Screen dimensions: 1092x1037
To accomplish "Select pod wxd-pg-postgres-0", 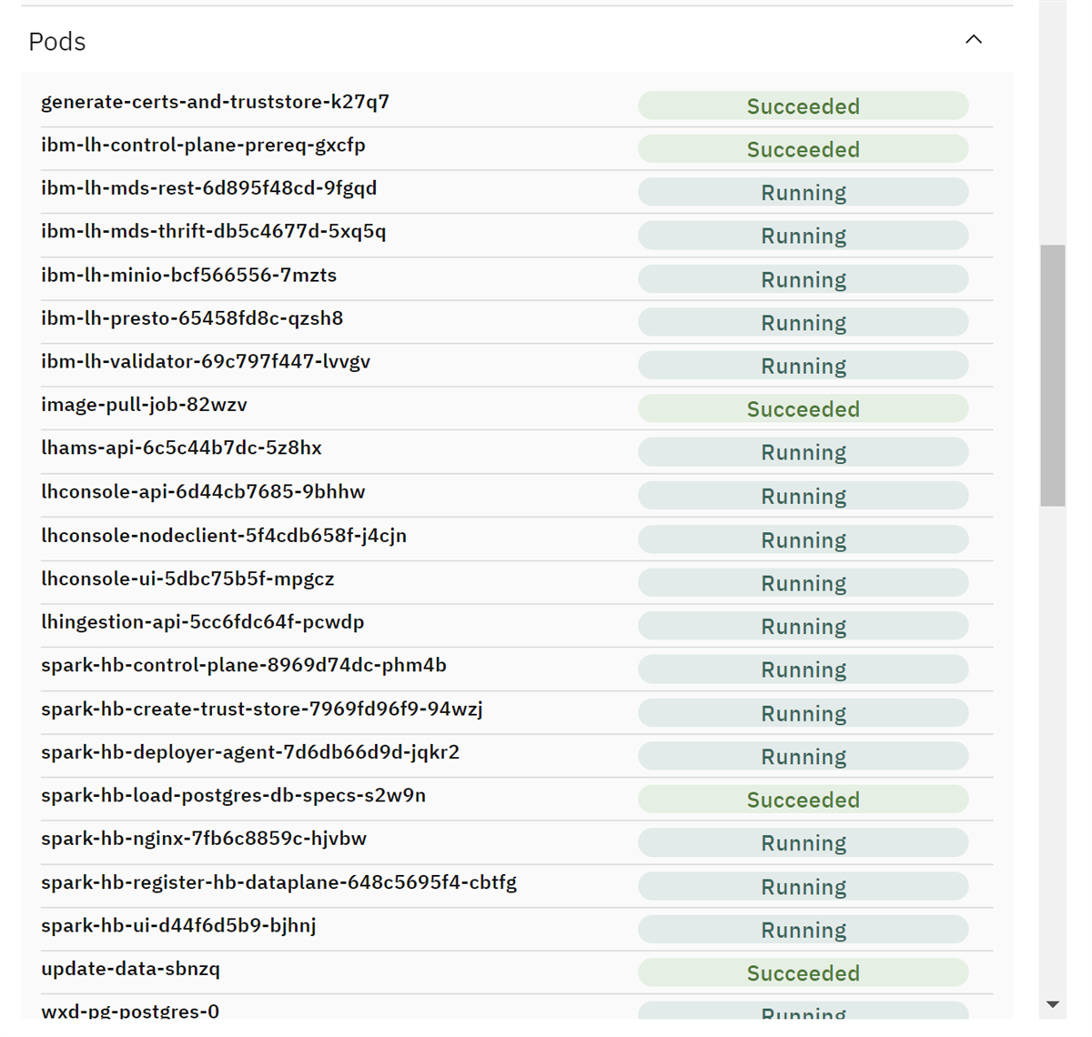I will (x=130, y=1010).
